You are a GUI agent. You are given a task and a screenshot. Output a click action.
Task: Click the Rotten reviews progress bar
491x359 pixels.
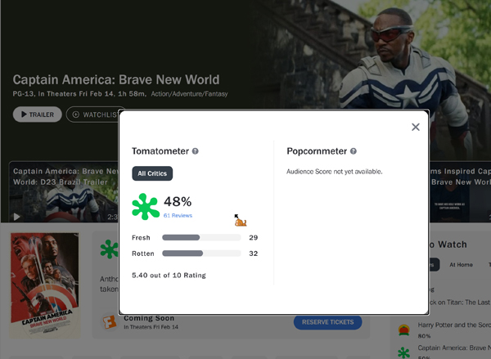click(201, 254)
